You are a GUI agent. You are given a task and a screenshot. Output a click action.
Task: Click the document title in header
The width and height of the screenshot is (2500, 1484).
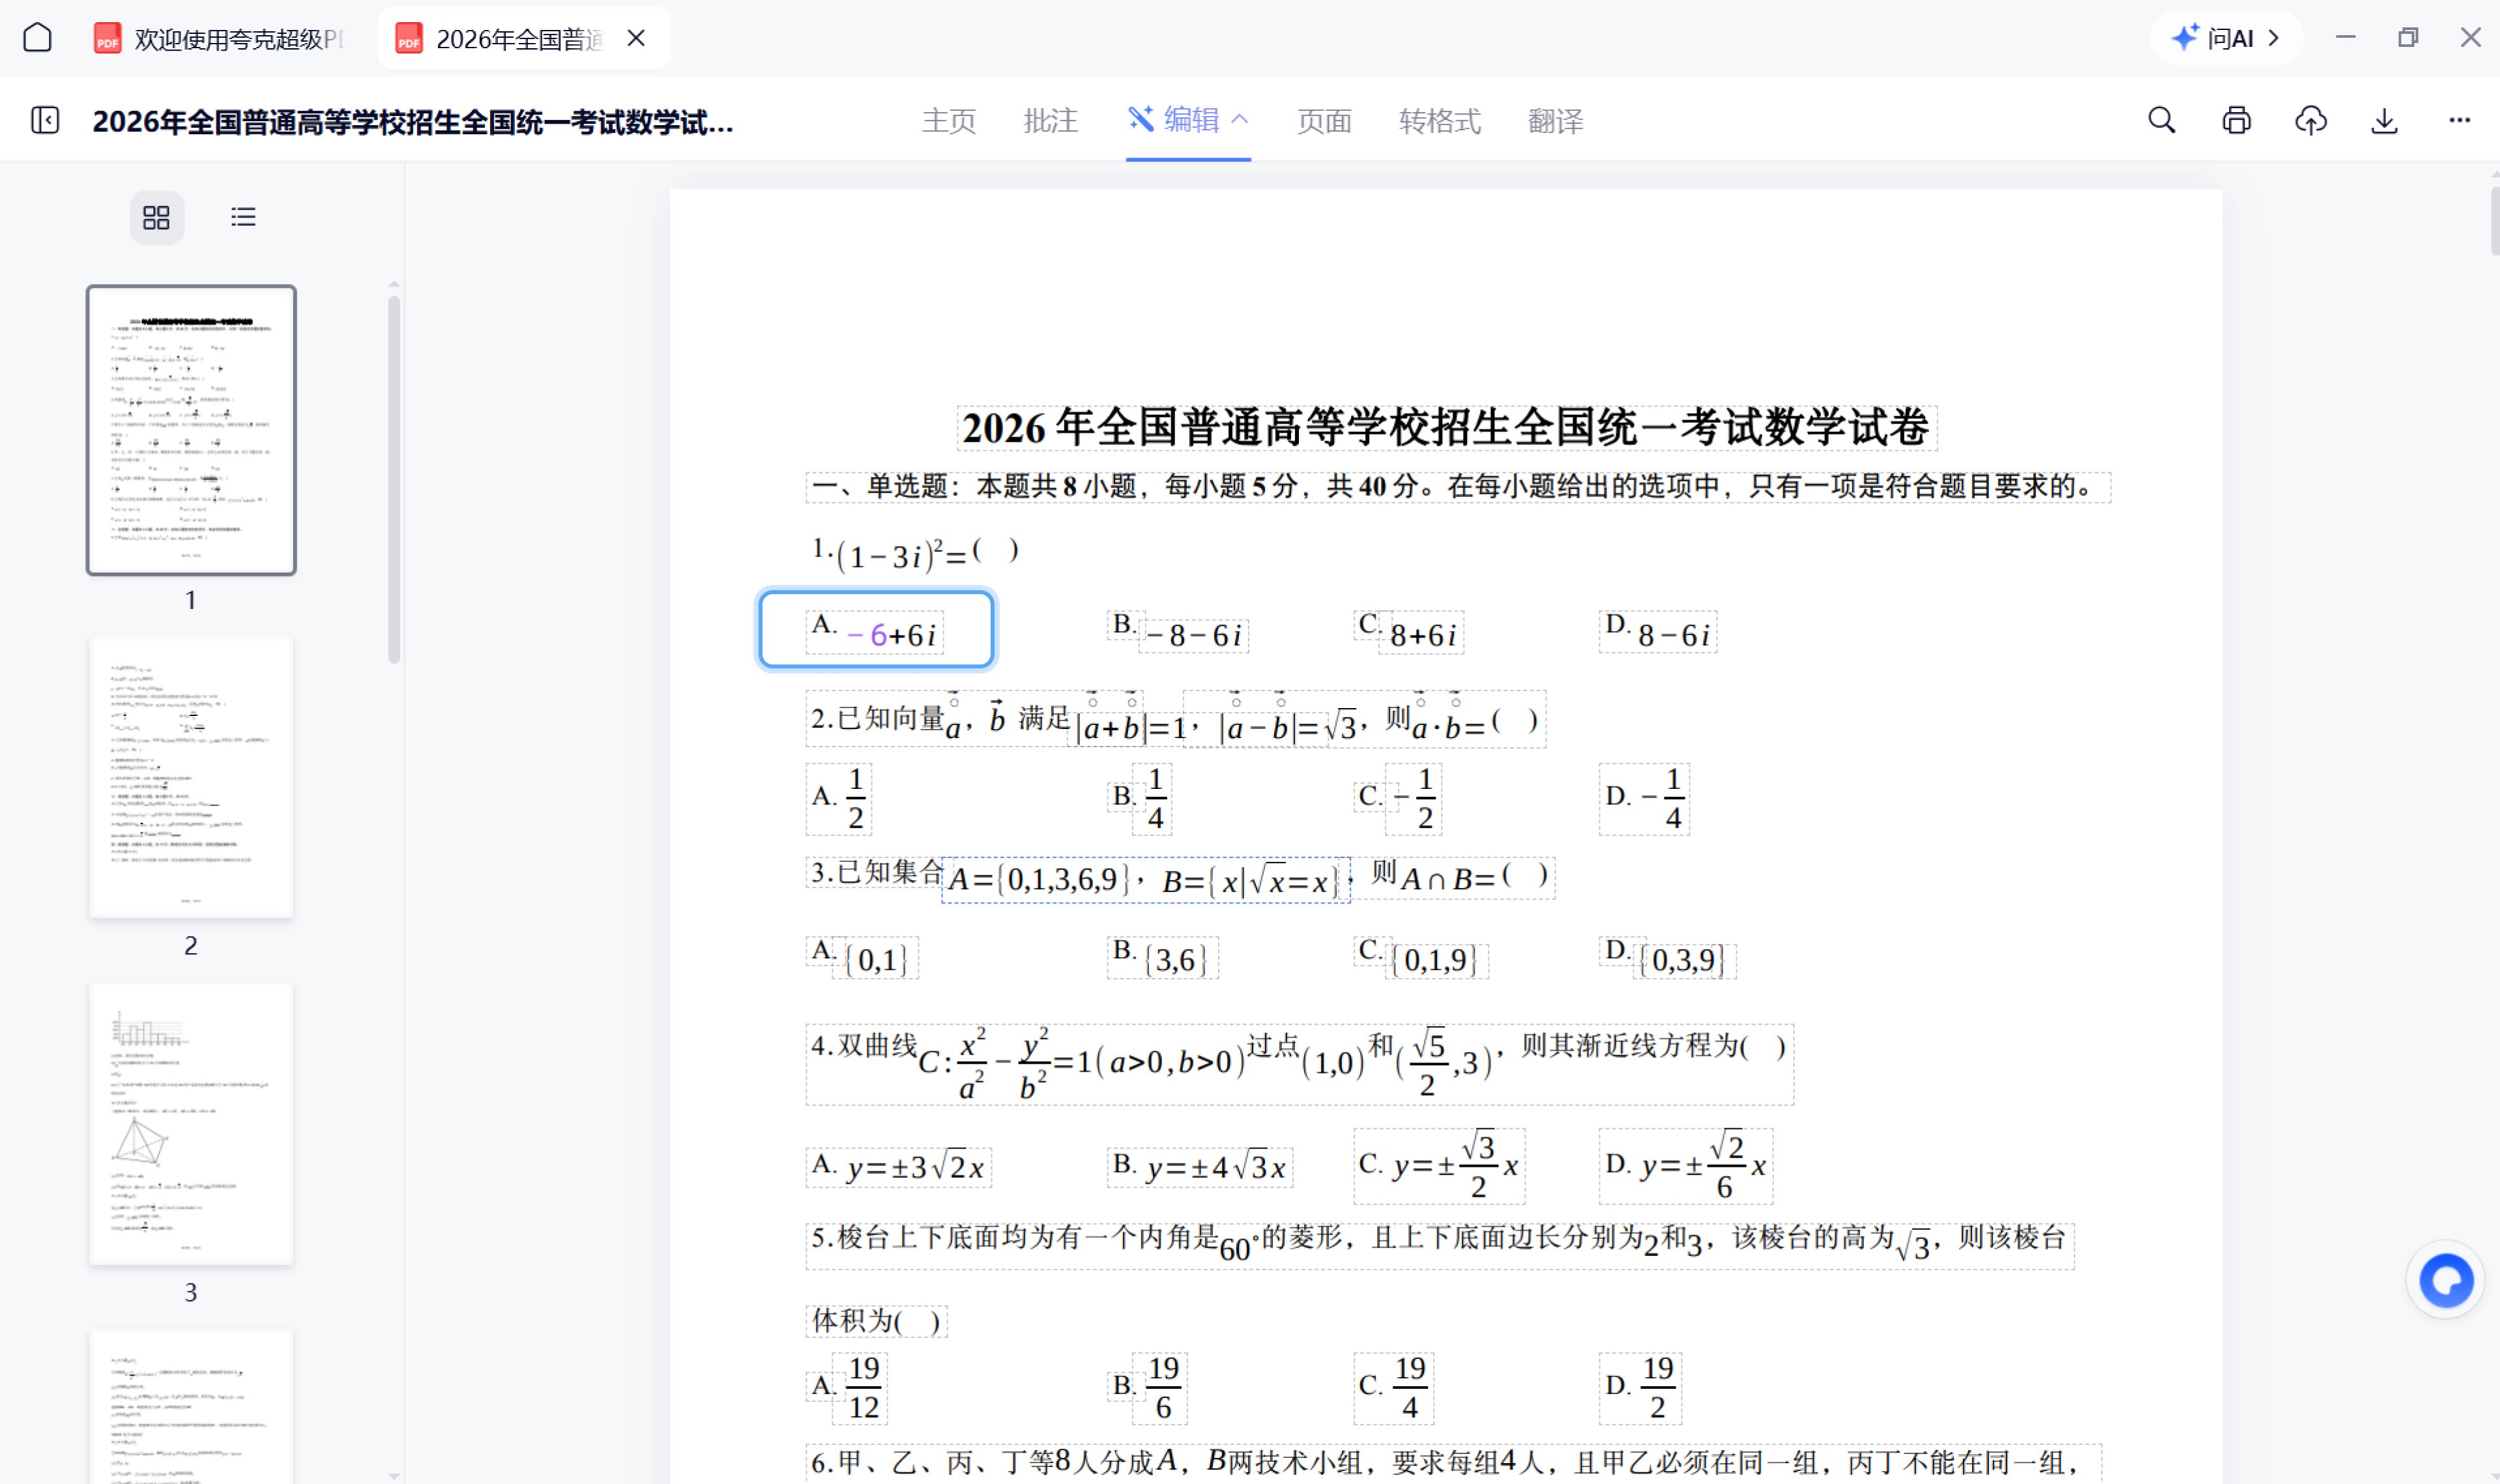click(413, 121)
